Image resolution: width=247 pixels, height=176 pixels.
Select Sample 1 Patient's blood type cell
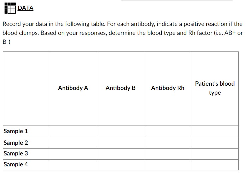click(x=215, y=132)
